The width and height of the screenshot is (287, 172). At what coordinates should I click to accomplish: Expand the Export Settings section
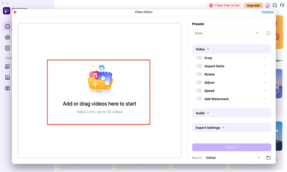[231, 128]
